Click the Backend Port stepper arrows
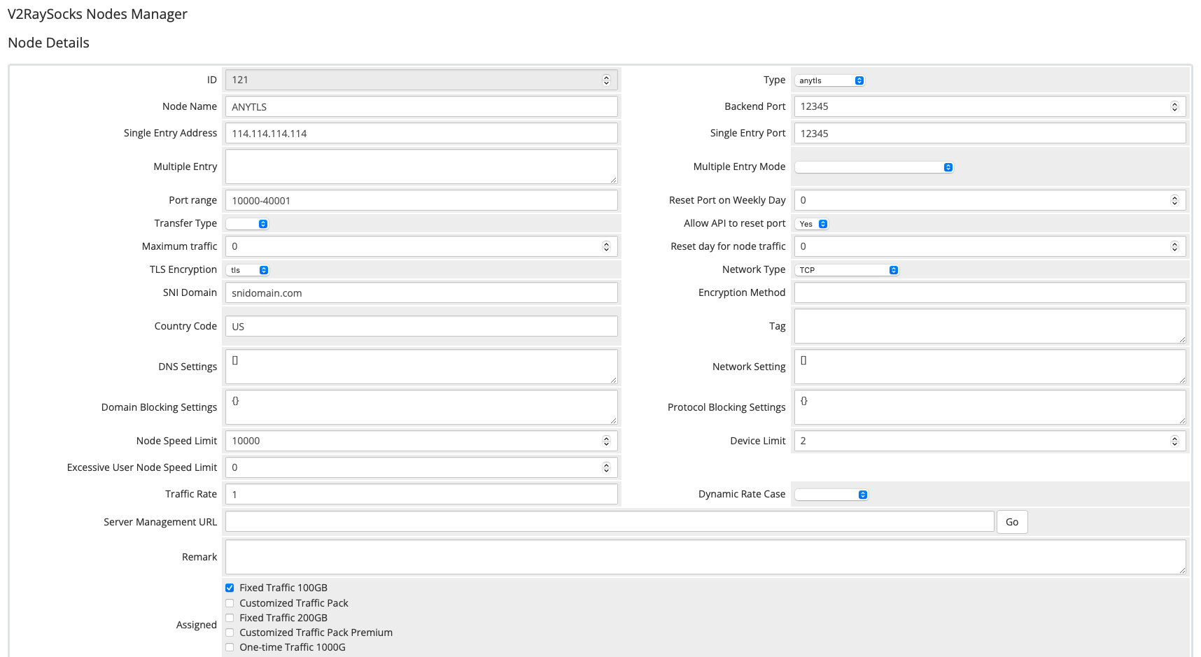Screen dimensions: 1201x657 [1174, 106]
